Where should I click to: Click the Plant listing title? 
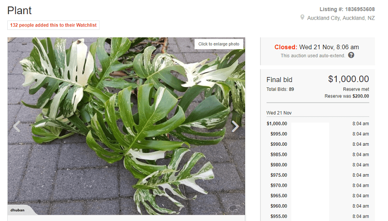coord(19,10)
